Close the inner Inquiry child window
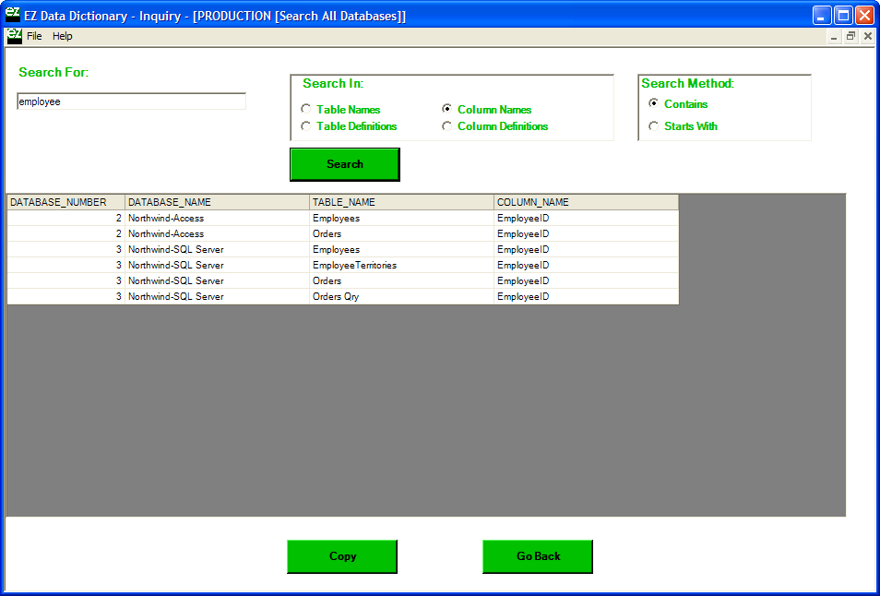The width and height of the screenshot is (880, 596). click(x=867, y=36)
